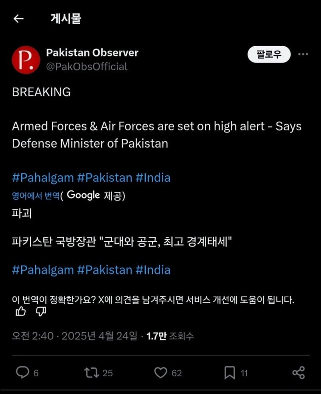Viewport: 321px width, 394px height.
Task: Open #Pahalgam hashtag in translated text
Action: point(43,270)
